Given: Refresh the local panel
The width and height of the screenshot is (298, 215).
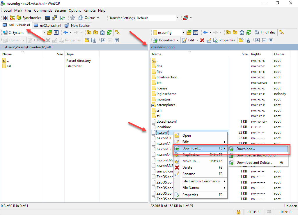Looking at the screenshot, I should click(109, 33).
